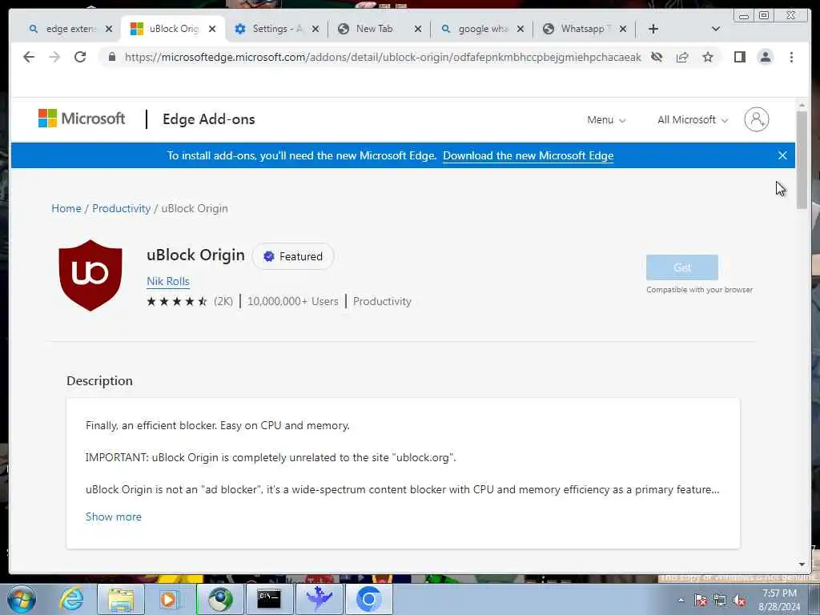Open the browser profile avatar
The height and width of the screenshot is (615, 820).
765,57
